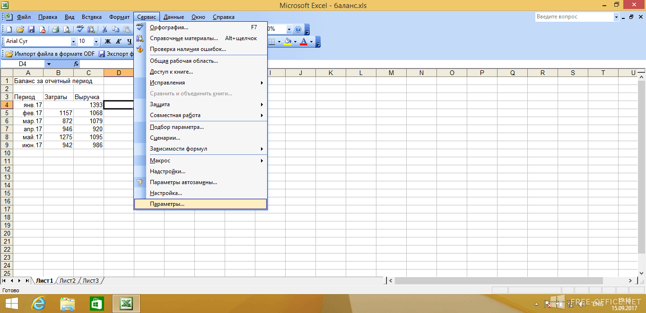Click the Проверка наличия ошибок menu icon
646x313 pixels.
[140, 49]
